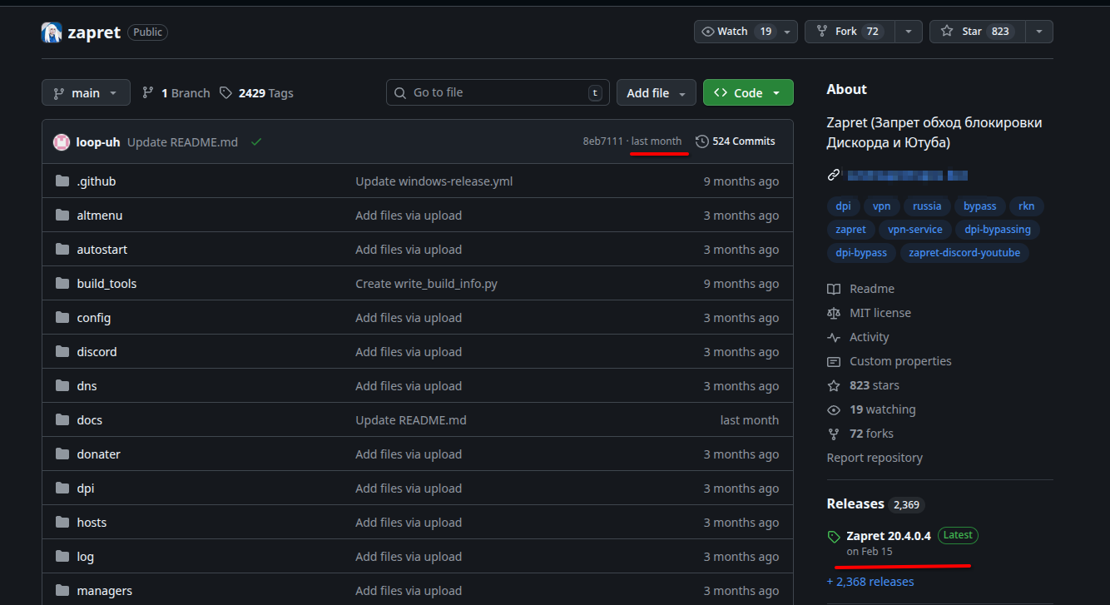Expand the Add file dropdown
The image size is (1110, 605).
(x=657, y=93)
